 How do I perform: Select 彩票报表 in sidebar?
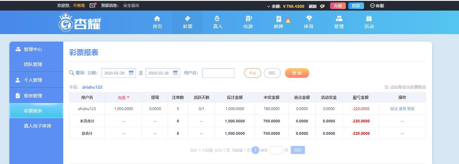[36, 111]
